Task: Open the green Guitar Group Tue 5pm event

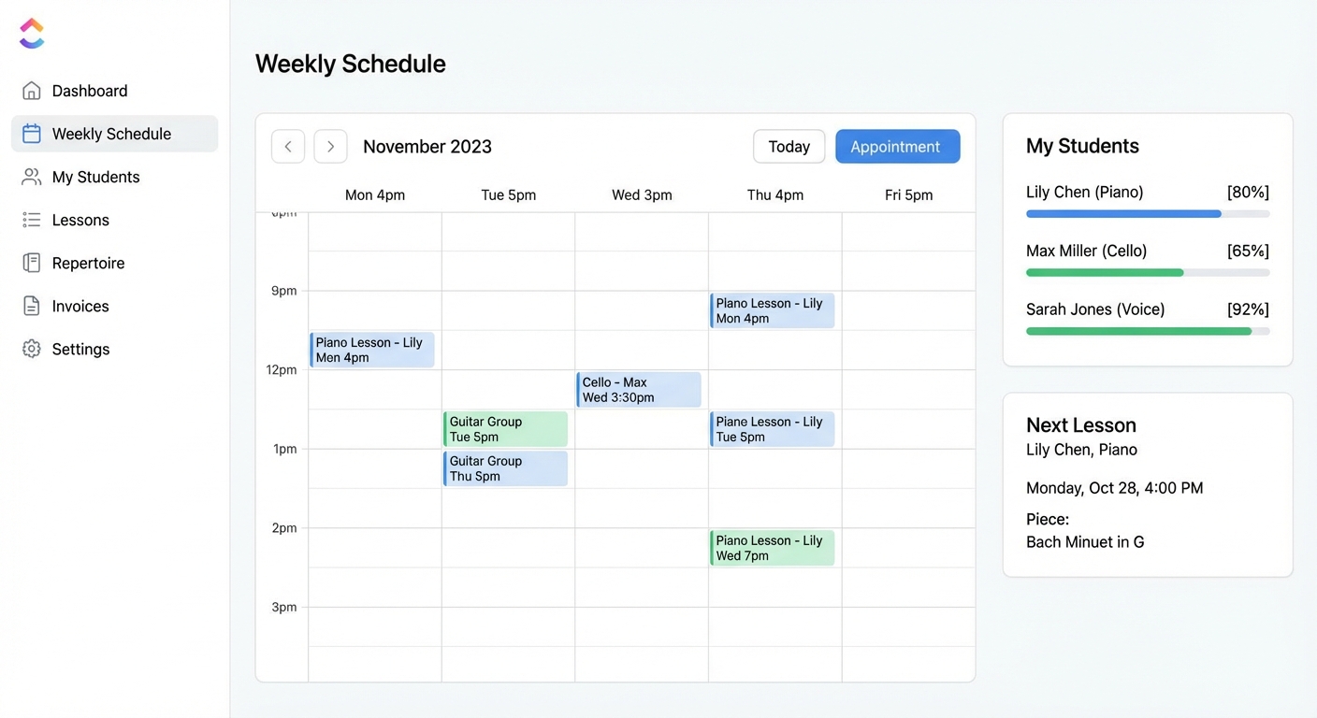Action: [x=506, y=429]
